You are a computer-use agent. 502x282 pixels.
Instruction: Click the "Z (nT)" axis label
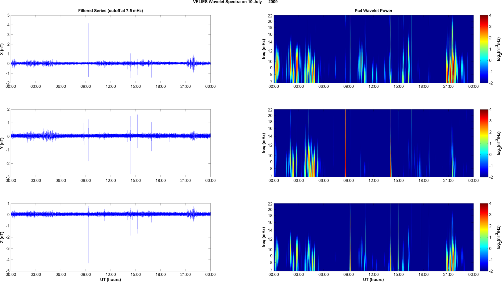click(2, 237)
